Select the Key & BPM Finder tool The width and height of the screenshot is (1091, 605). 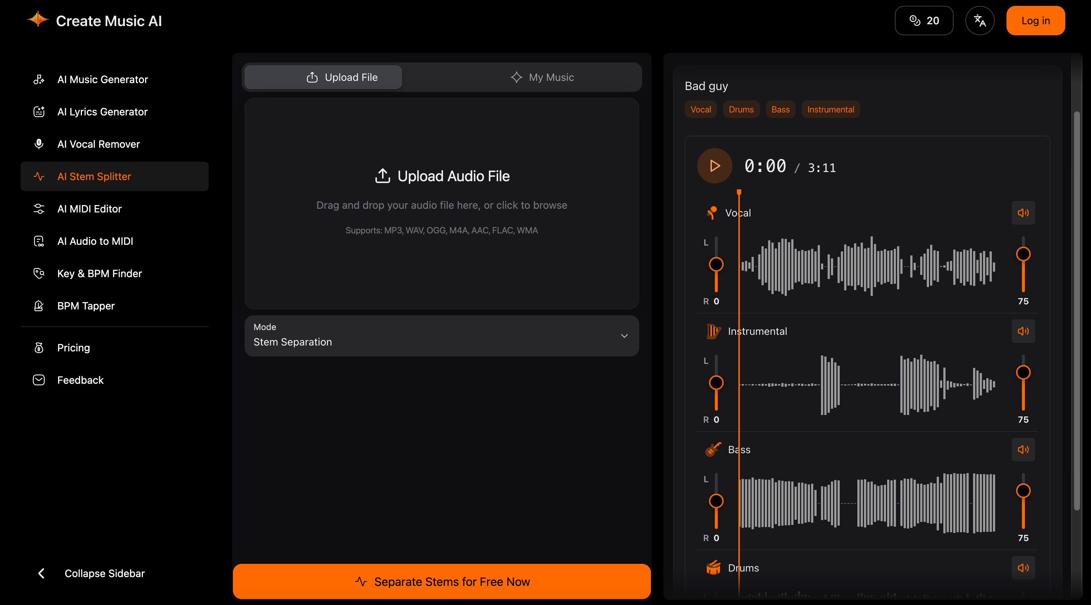click(x=100, y=273)
